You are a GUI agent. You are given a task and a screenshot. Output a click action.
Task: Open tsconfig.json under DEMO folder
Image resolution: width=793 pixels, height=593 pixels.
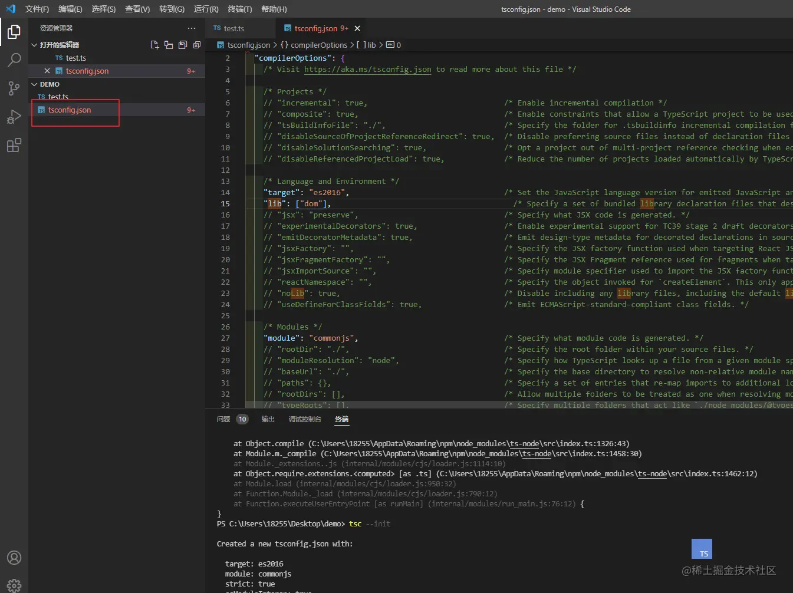(117, 110)
